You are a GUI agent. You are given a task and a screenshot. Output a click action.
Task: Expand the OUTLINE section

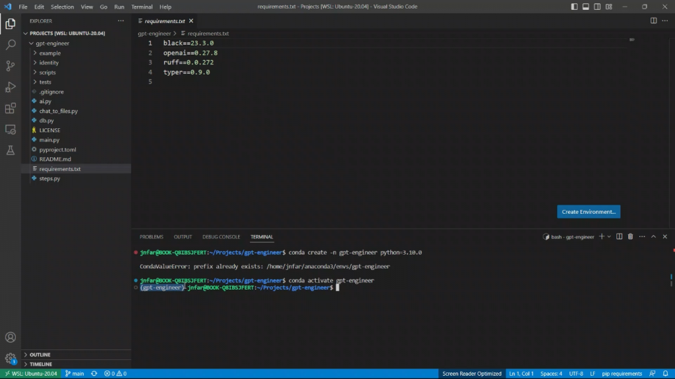pos(40,355)
